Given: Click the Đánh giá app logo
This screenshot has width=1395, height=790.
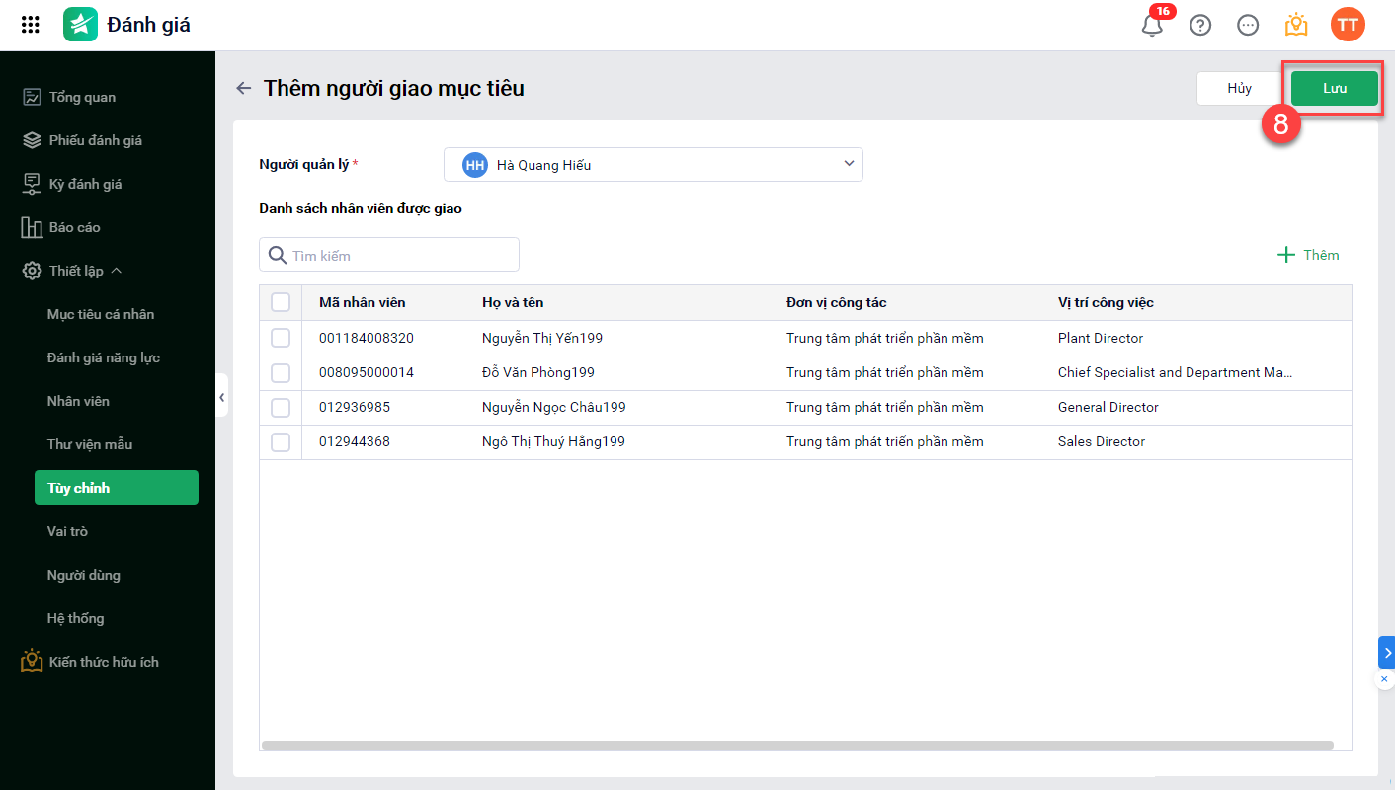Looking at the screenshot, I should coord(81,25).
